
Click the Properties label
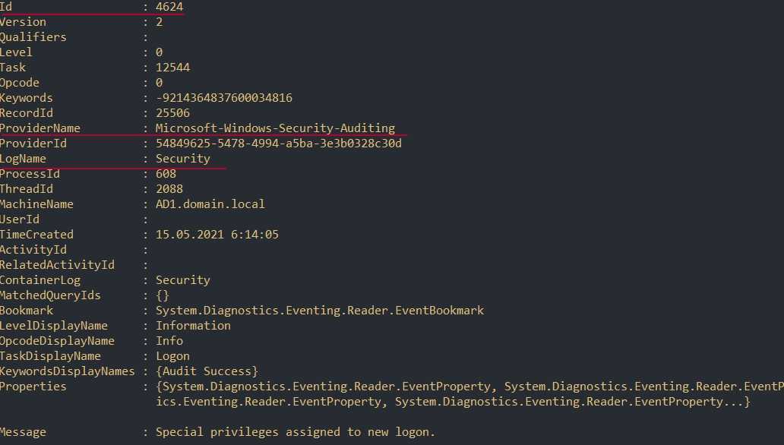[x=33, y=387]
